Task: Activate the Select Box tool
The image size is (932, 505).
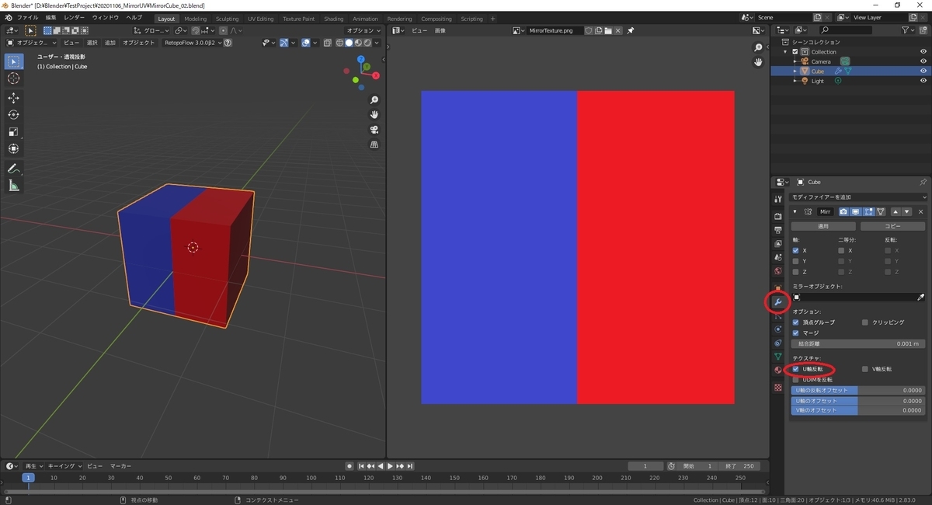Action: coord(14,61)
